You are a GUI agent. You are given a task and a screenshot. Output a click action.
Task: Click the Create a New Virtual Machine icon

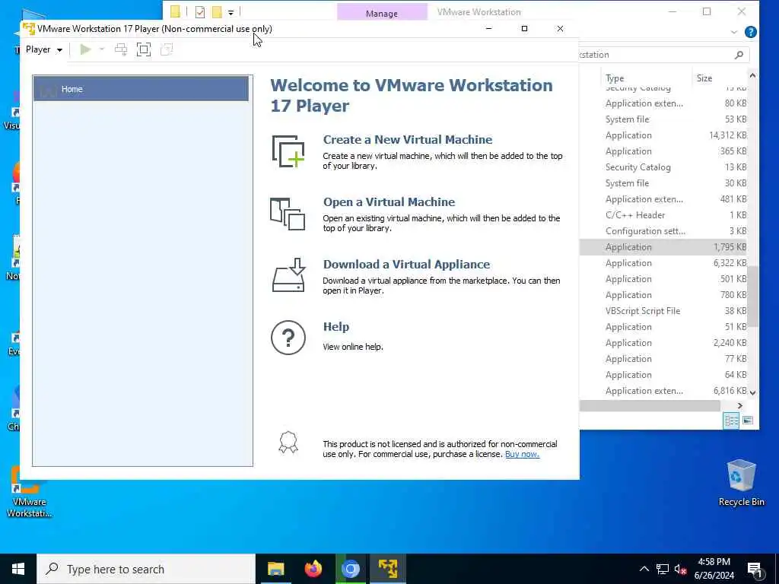click(x=288, y=151)
